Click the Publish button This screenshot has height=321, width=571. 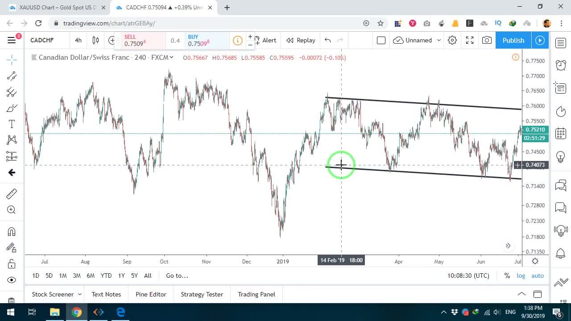click(x=513, y=40)
